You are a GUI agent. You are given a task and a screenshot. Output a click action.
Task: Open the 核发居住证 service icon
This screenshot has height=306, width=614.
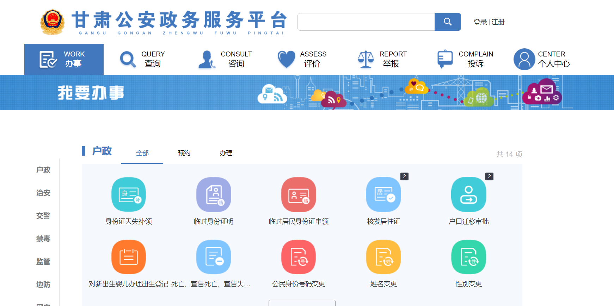[383, 194]
